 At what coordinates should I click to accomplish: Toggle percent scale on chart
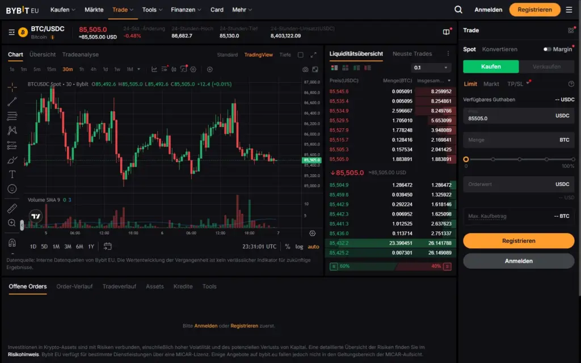click(x=288, y=247)
